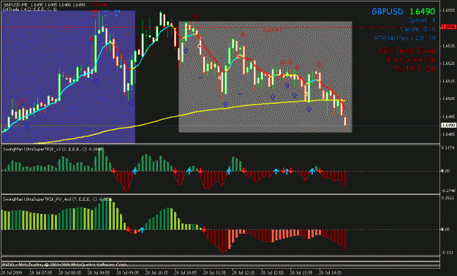Click the 0.3174 scale value in TRIX_v2 pane
This screenshot has width=457, height=276.
click(448, 148)
